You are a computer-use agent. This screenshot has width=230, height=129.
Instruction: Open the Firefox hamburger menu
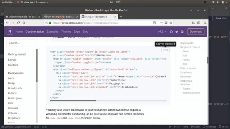pos(205,23)
